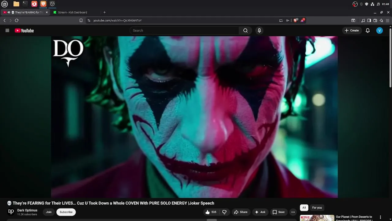Switch to the Brave browser panel icon
The image size is (392, 221).
tap(43, 4)
